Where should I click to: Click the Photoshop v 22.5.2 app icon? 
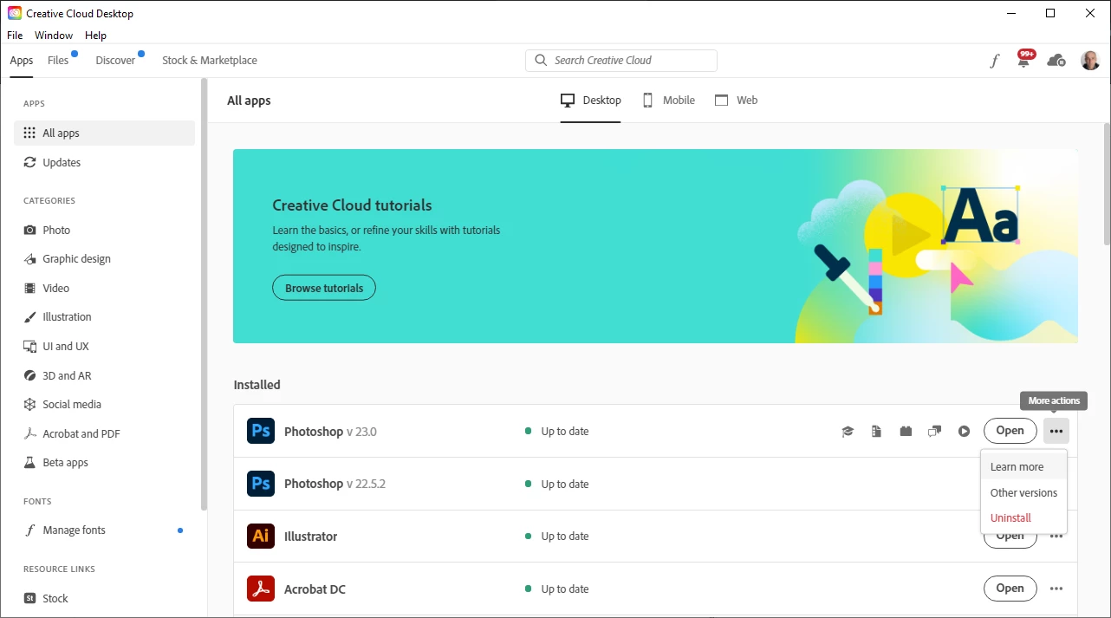pyautogui.click(x=261, y=484)
